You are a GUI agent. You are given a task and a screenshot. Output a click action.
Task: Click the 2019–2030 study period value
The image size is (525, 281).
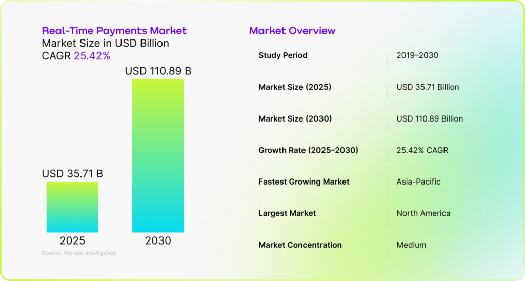[x=417, y=55]
